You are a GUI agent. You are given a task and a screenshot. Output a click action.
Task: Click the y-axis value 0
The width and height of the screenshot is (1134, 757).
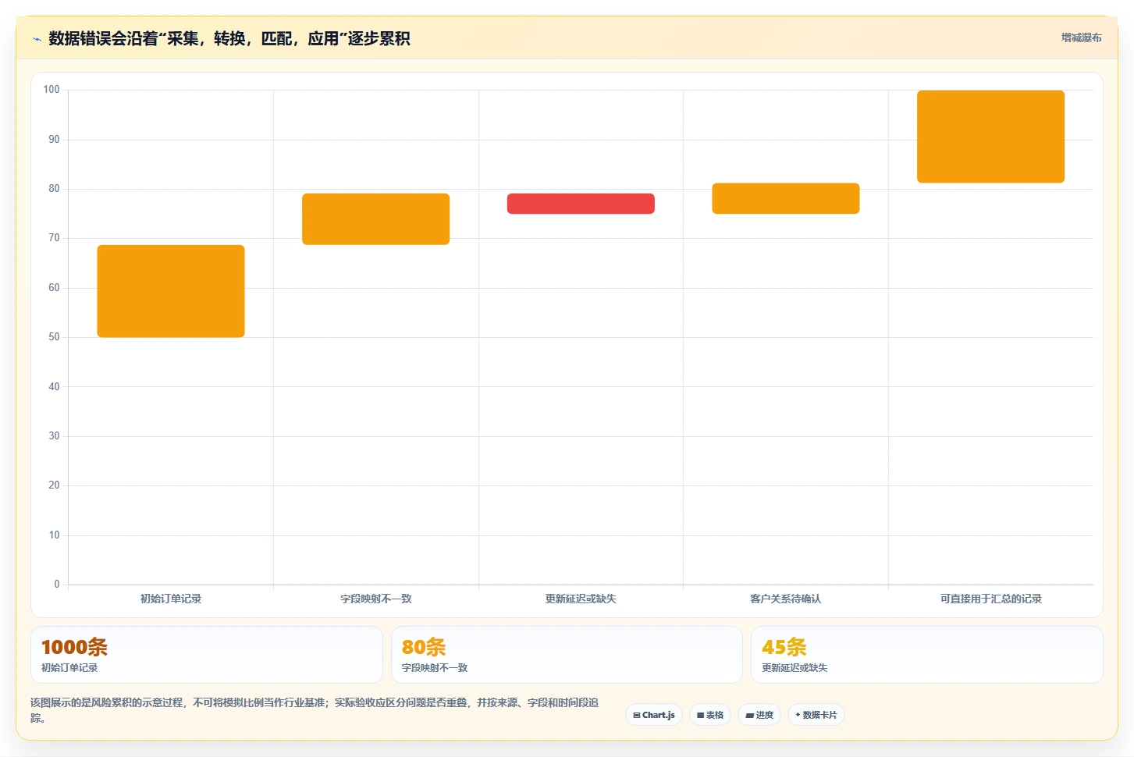[x=57, y=585]
